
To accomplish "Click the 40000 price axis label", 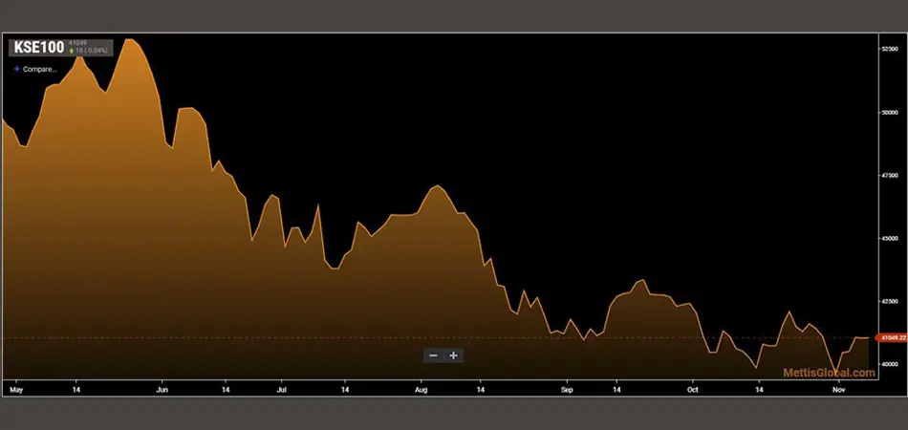I will point(890,365).
